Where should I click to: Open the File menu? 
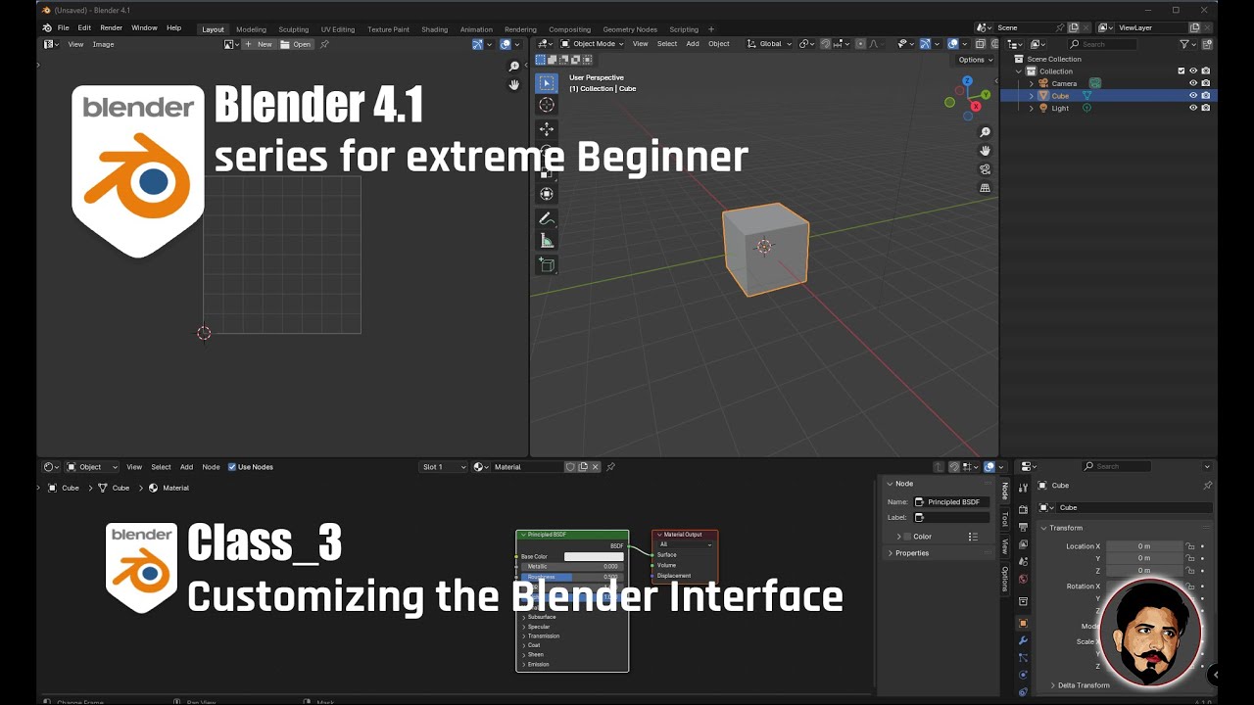pos(63,28)
